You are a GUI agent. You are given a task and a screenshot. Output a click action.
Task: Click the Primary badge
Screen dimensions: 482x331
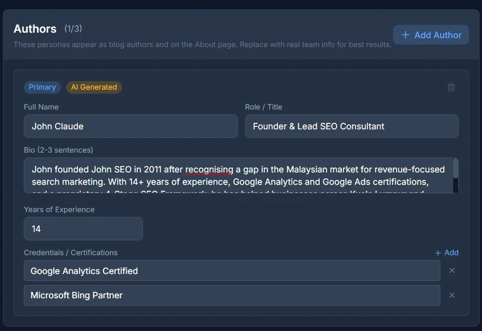42,87
